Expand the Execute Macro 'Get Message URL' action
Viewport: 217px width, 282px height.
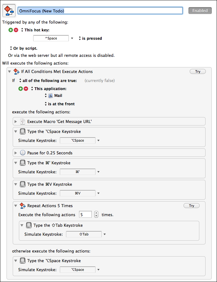click(x=16, y=121)
